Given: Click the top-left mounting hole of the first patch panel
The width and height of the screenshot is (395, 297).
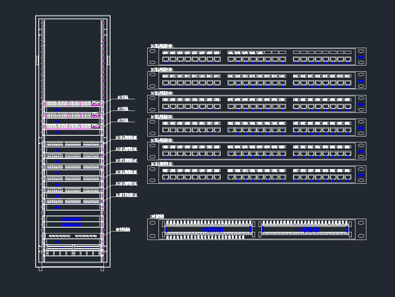Looking at the screenshot, I should (x=152, y=51).
